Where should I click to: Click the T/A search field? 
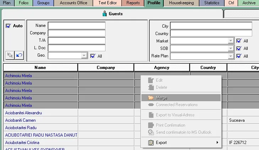pyautogui.click(x=77, y=40)
